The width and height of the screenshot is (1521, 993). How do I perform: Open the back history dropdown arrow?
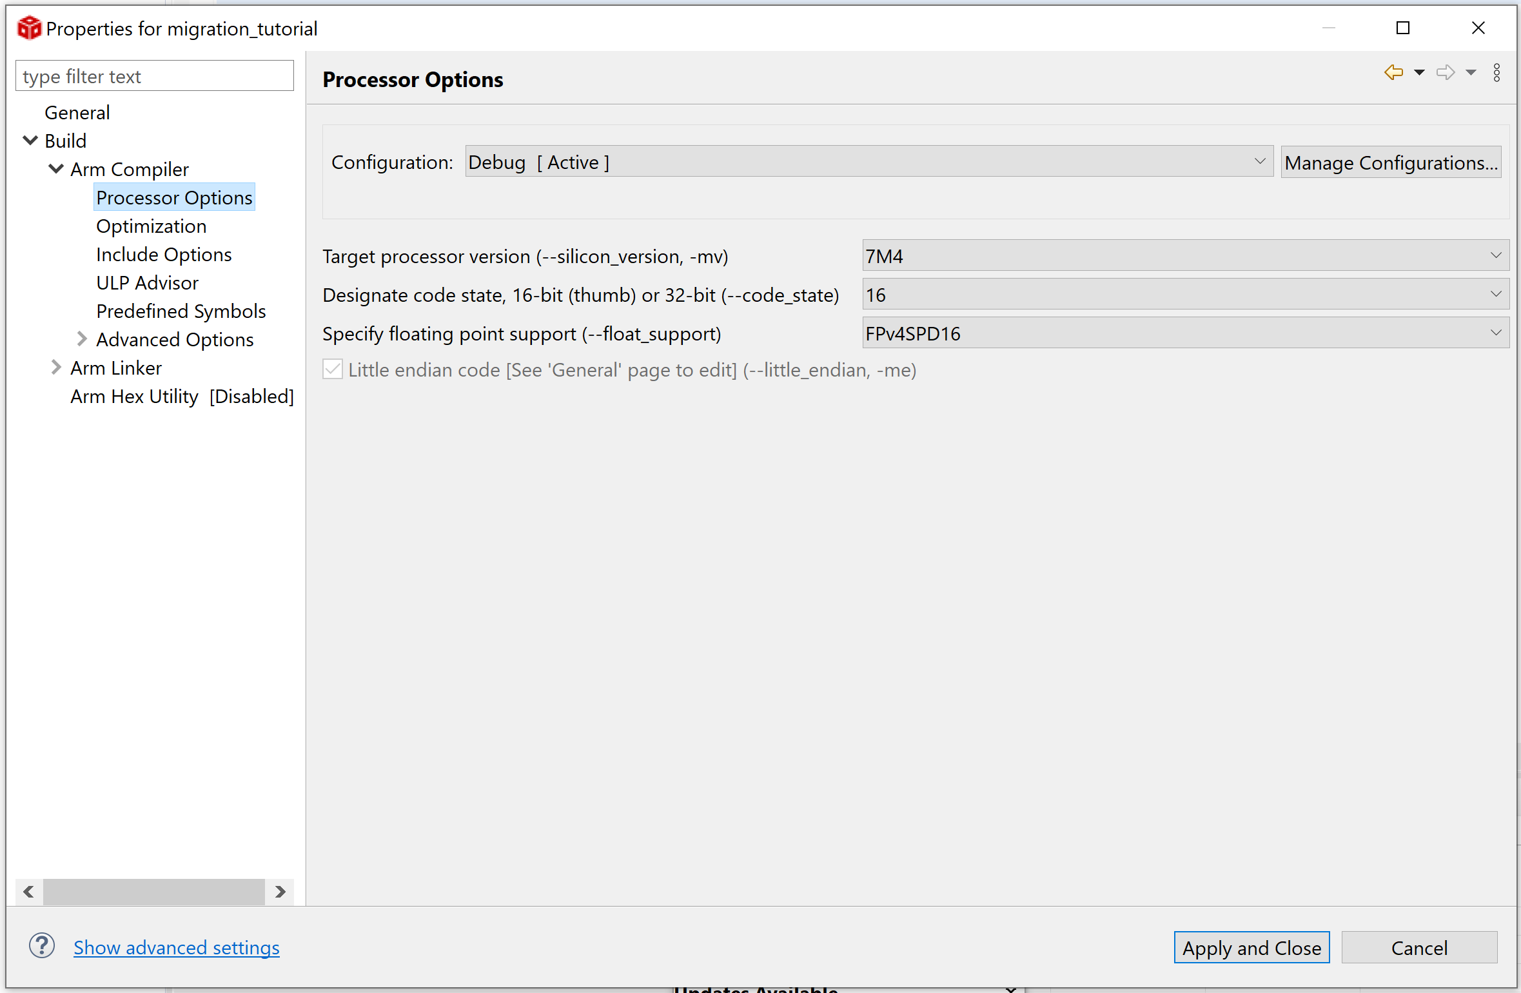tap(1419, 72)
